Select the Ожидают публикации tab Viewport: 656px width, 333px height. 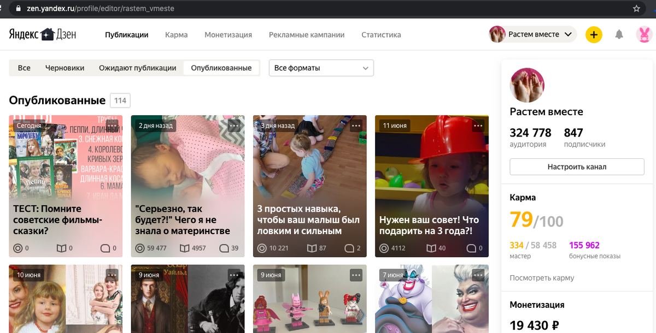tap(138, 68)
